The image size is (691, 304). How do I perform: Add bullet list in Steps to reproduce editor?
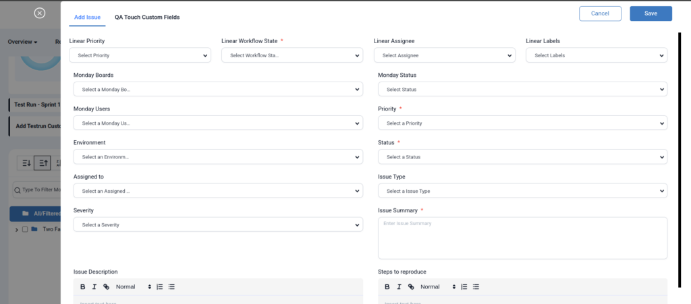click(x=476, y=287)
